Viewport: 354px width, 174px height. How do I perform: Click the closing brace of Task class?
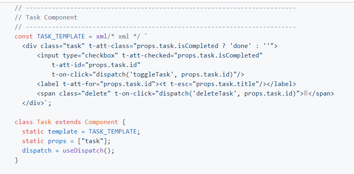point(16,160)
